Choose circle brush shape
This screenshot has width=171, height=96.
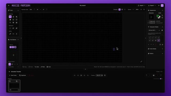[x=10, y=64]
